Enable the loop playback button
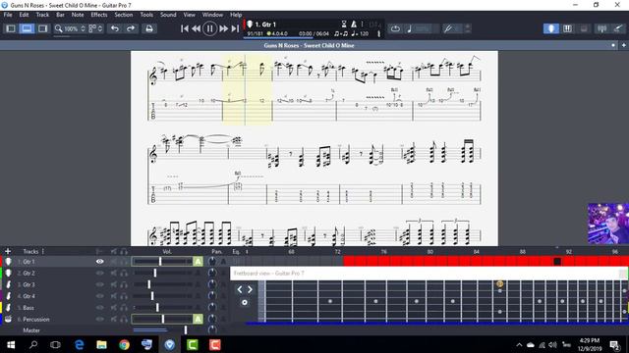 click(x=395, y=28)
